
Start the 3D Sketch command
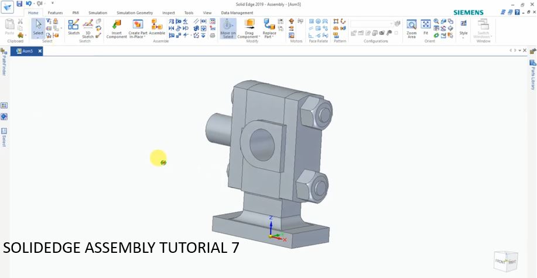pyautogui.click(x=88, y=29)
